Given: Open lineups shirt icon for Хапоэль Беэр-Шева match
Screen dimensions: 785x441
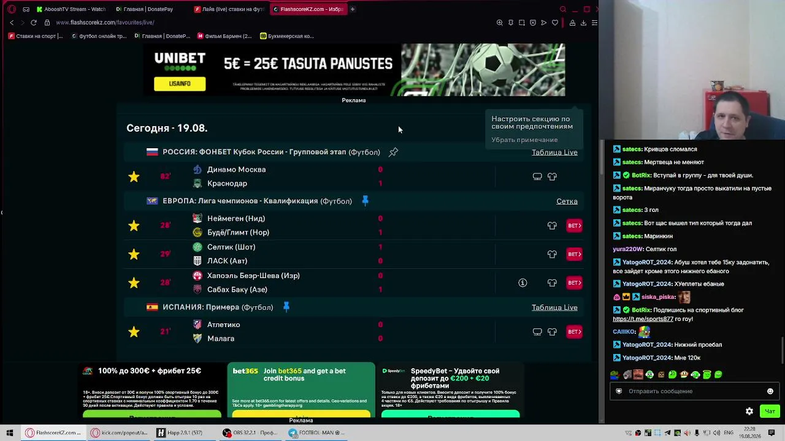Looking at the screenshot, I should (552, 282).
